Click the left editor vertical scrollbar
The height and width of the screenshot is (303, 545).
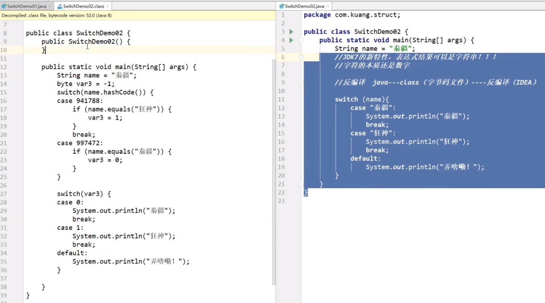click(x=273, y=171)
